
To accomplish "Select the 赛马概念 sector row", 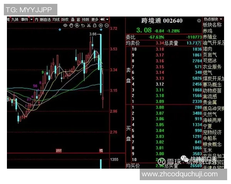I will click(x=212, y=85).
